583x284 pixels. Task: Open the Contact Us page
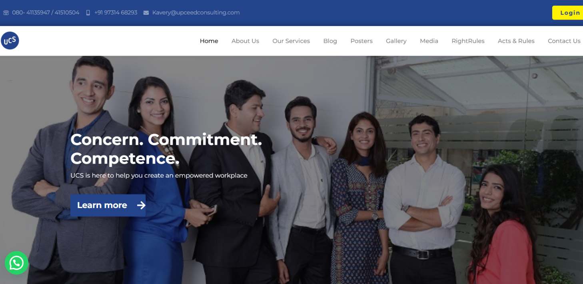(564, 41)
